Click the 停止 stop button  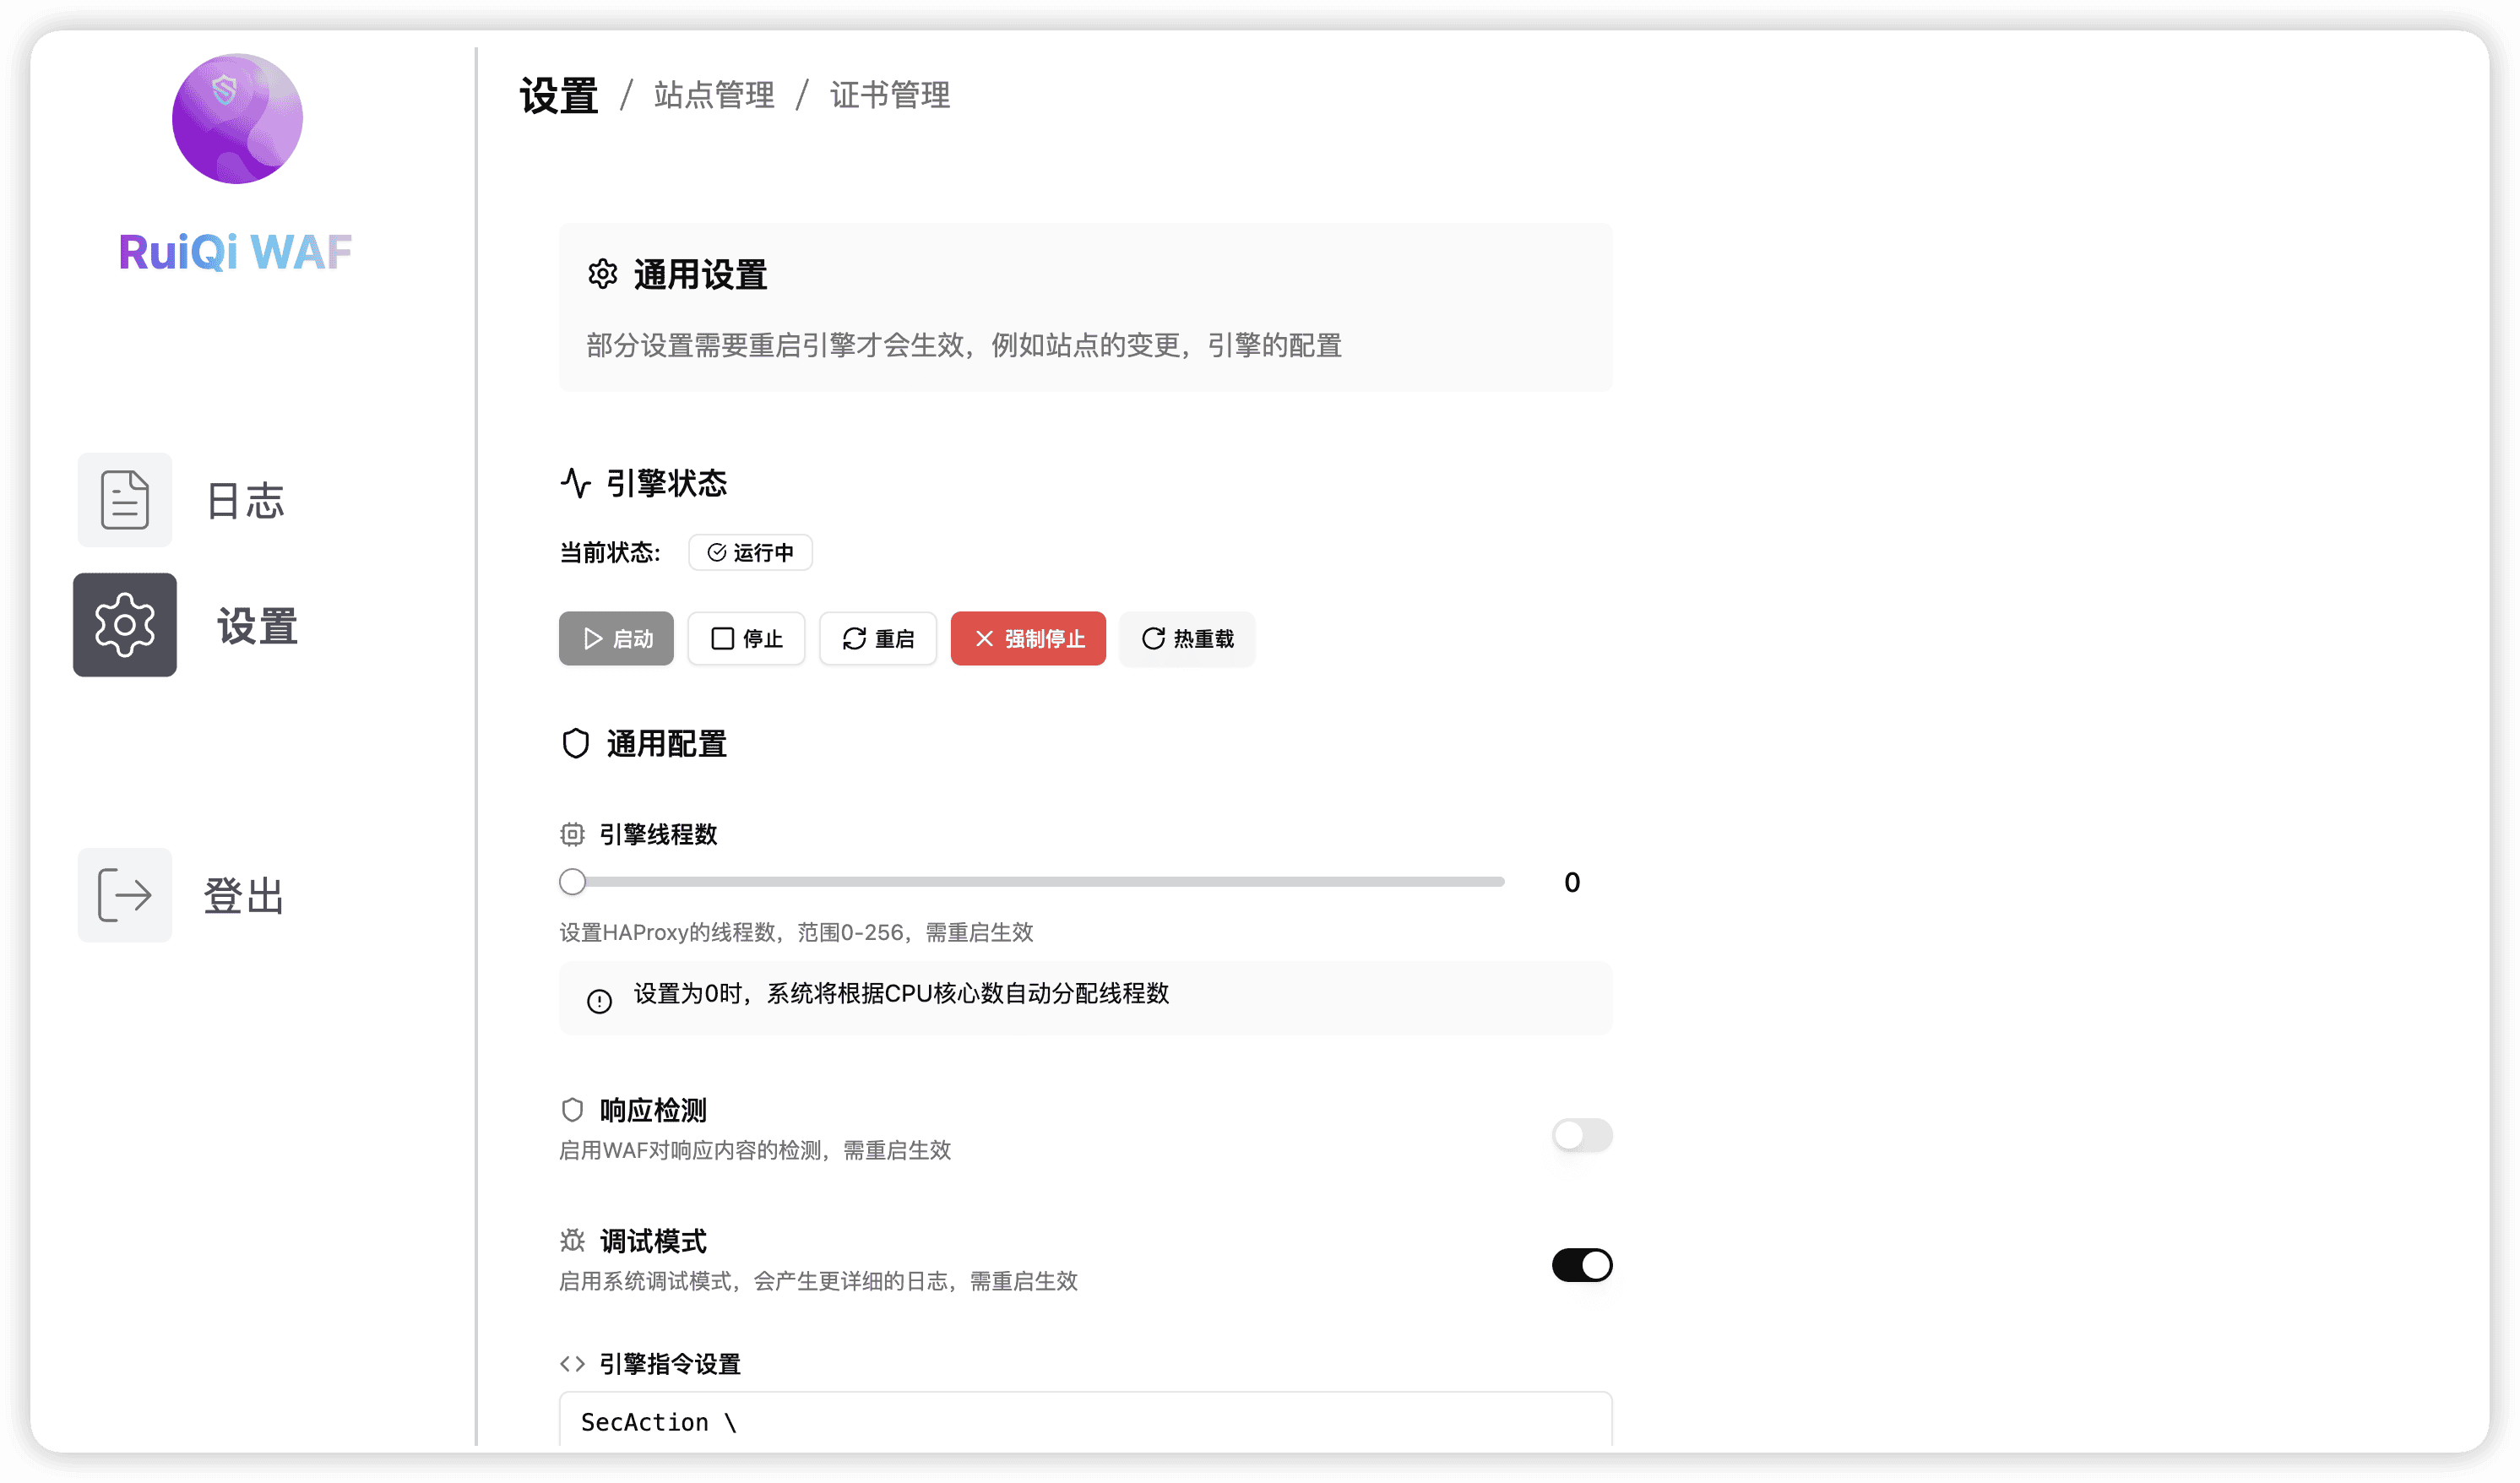[746, 638]
